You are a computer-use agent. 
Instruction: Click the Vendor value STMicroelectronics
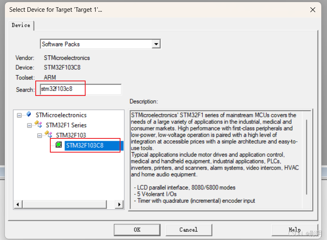(x=67, y=58)
